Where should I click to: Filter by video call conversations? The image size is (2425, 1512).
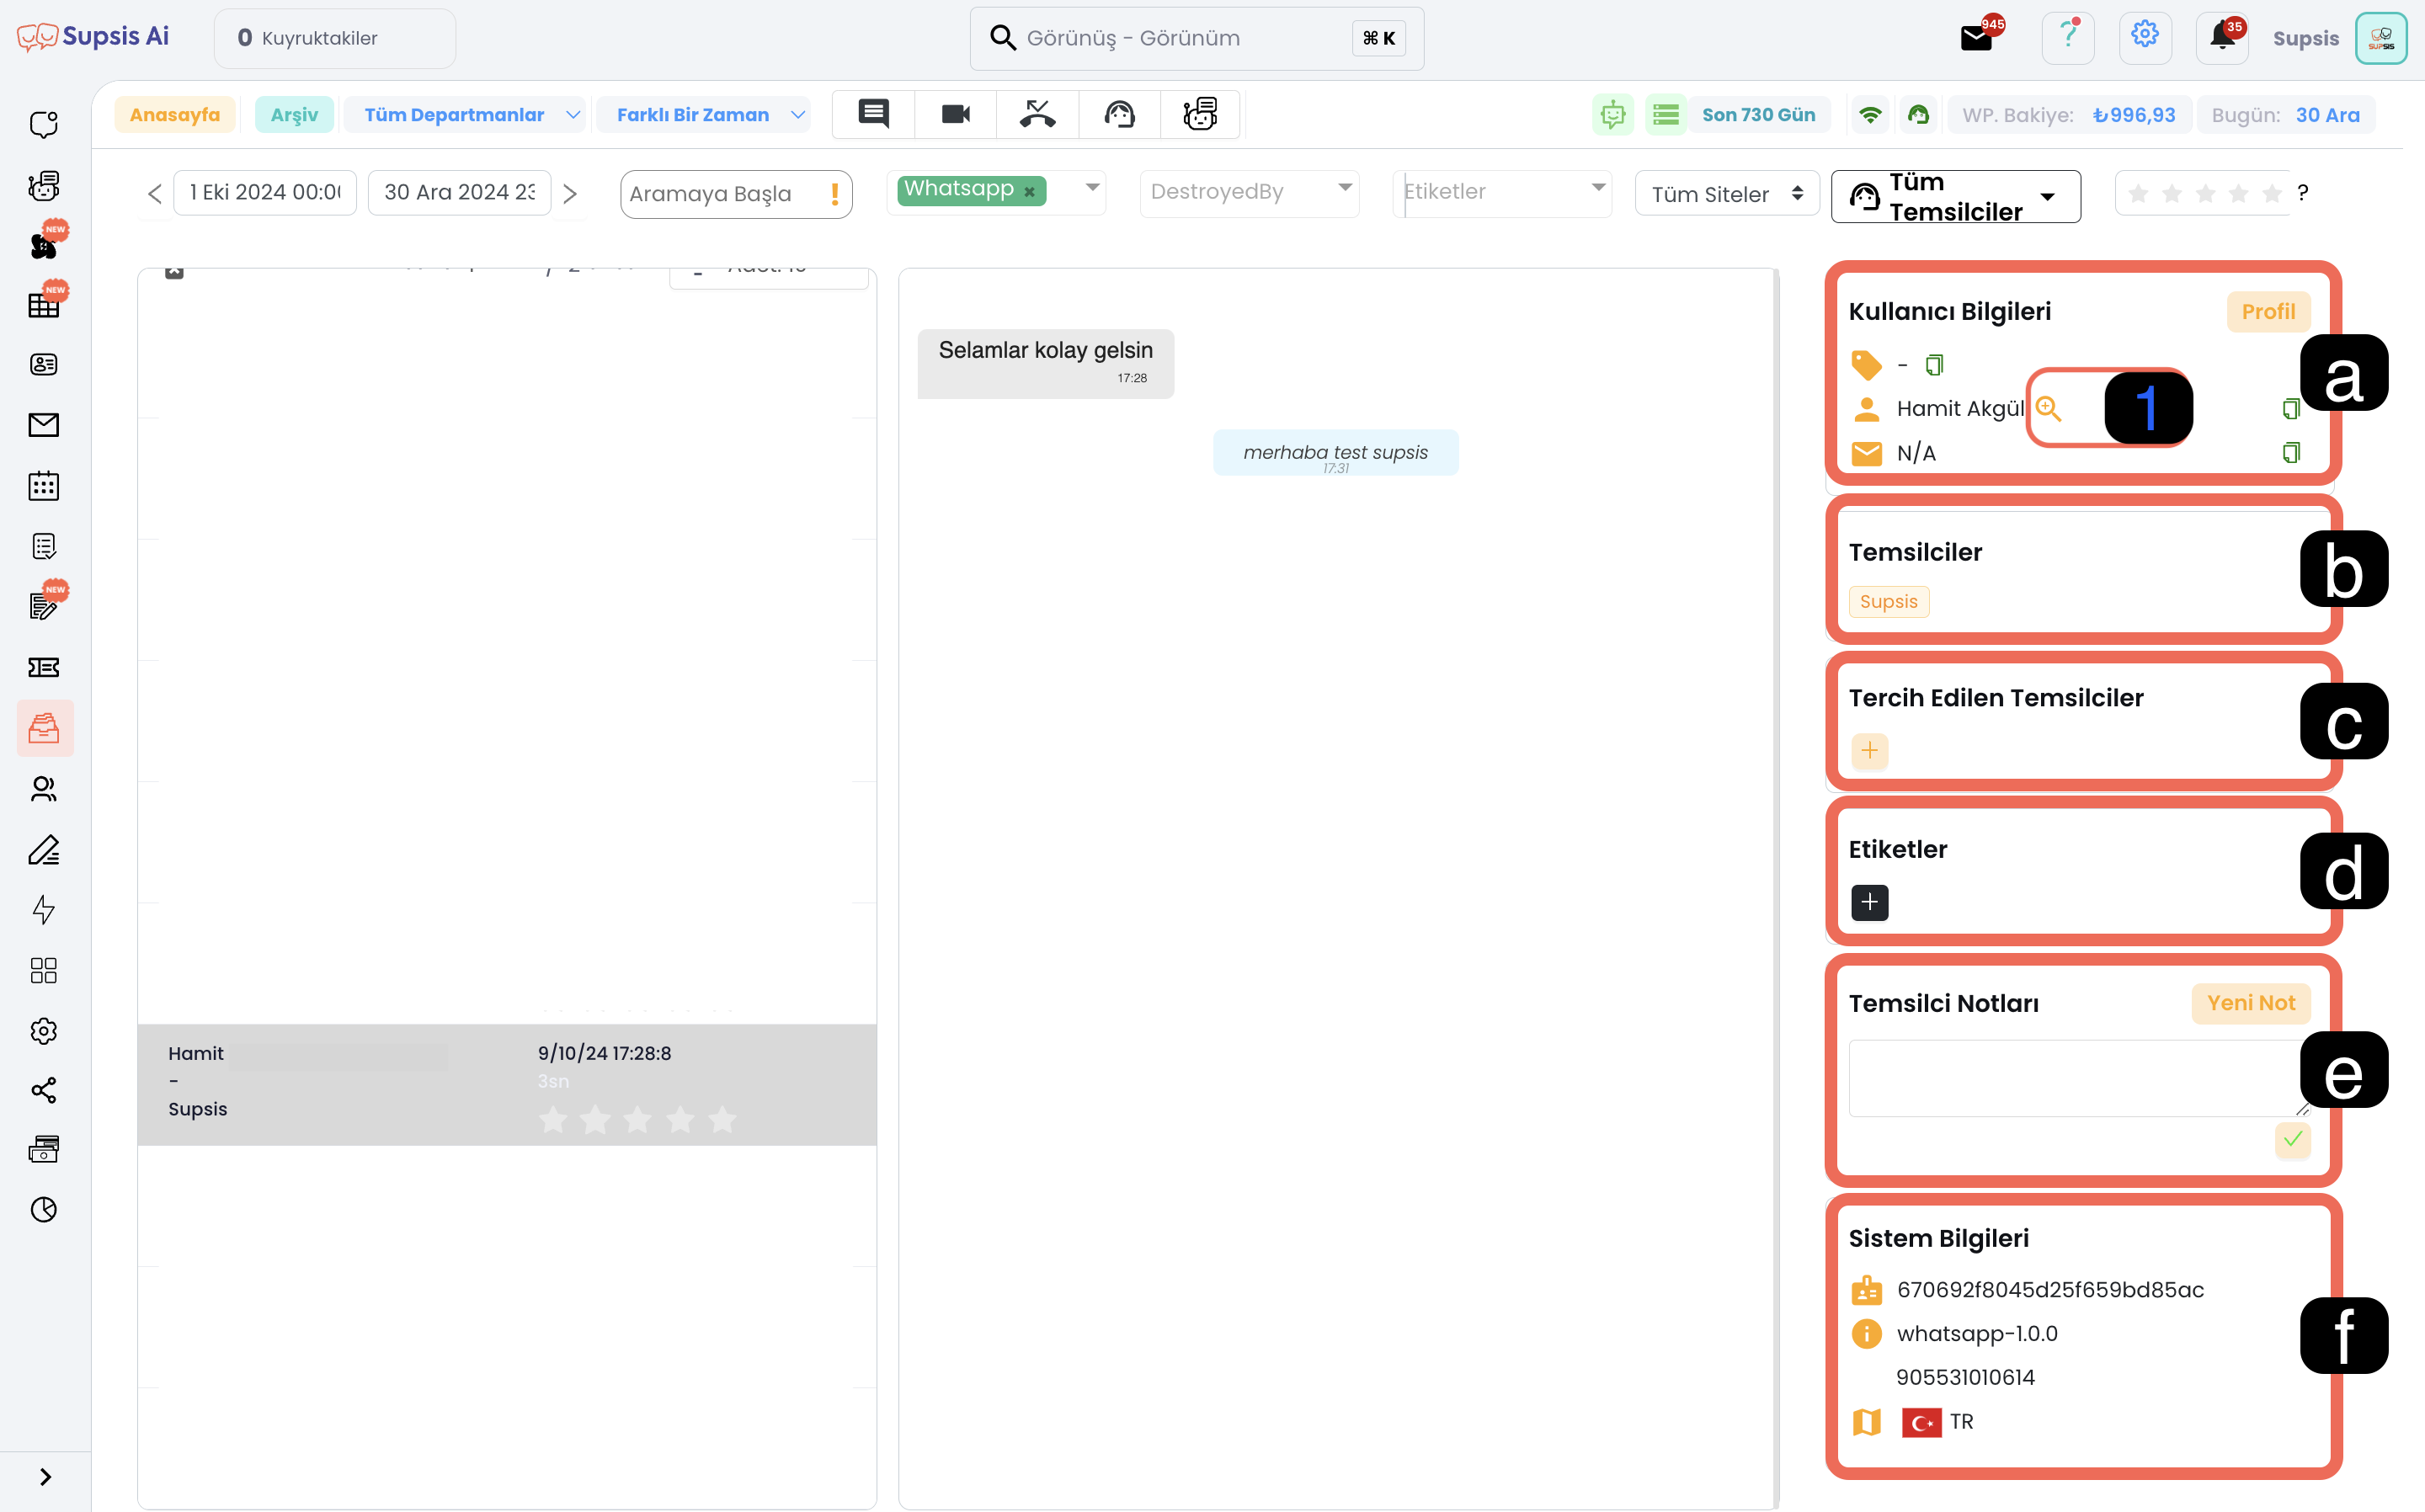pos(956,114)
